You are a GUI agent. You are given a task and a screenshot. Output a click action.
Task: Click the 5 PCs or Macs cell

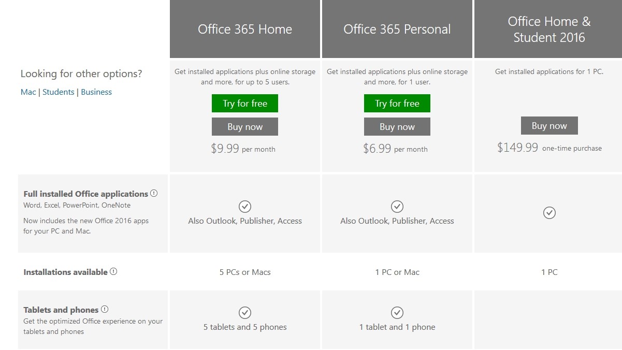click(x=245, y=272)
